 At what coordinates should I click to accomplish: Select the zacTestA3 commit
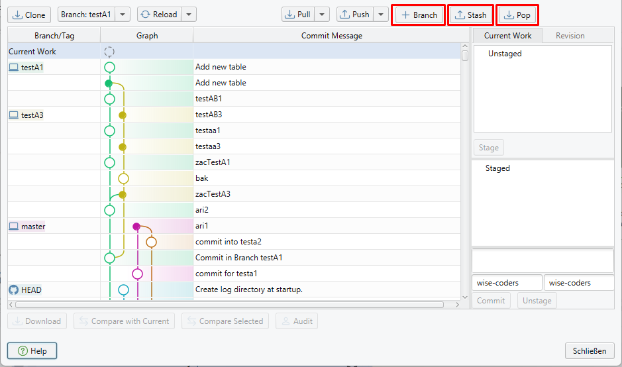(213, 194)
